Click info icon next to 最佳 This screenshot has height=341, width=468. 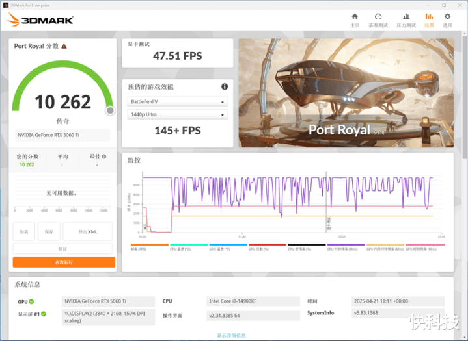point(104,157)
